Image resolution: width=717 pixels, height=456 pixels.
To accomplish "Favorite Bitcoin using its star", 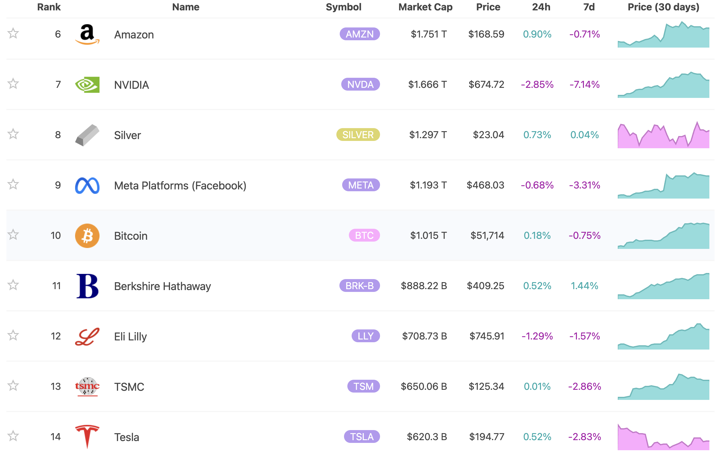I will click(x=13, y=235).
